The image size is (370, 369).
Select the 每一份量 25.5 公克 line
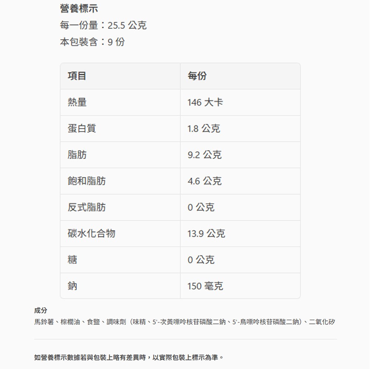coord(103,25)
